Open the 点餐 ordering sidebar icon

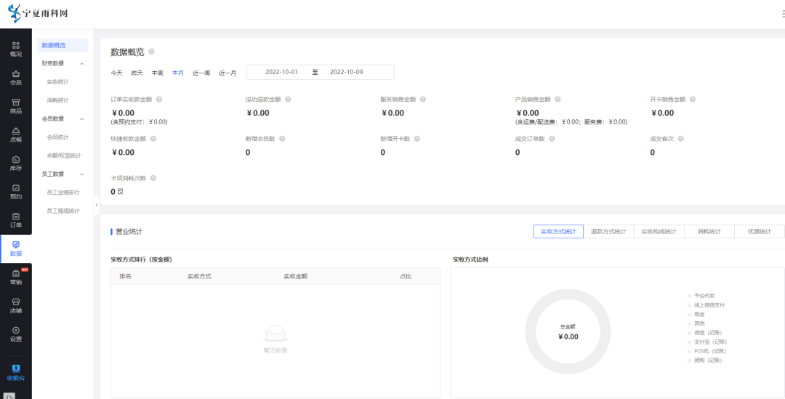click(x=15, y=134)
